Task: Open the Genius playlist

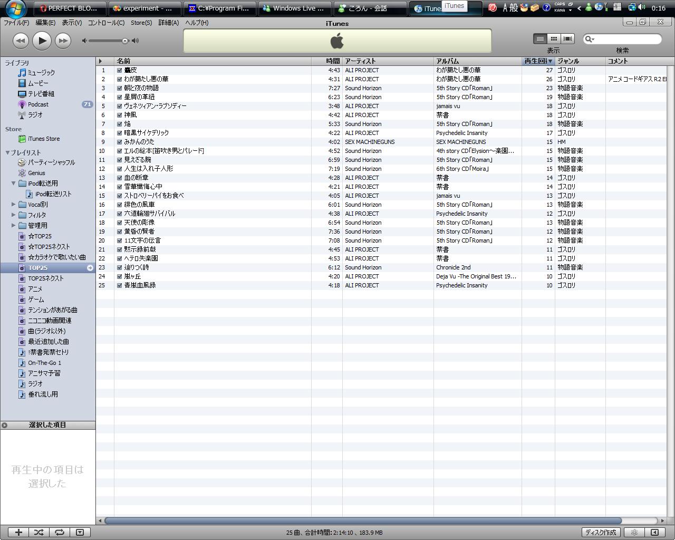Action: pos(31,173)
